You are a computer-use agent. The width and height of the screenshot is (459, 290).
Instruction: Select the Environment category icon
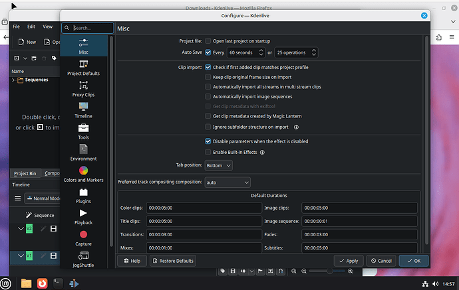(x=83, y=153)
